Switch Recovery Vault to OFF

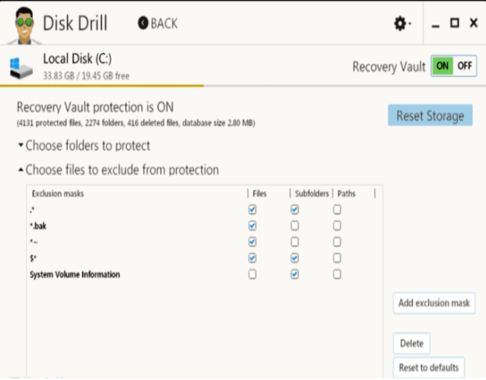(x=465, y=66)
